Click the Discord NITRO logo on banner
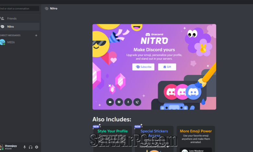This screenshot has width=253, height=152. coord(154,38)
